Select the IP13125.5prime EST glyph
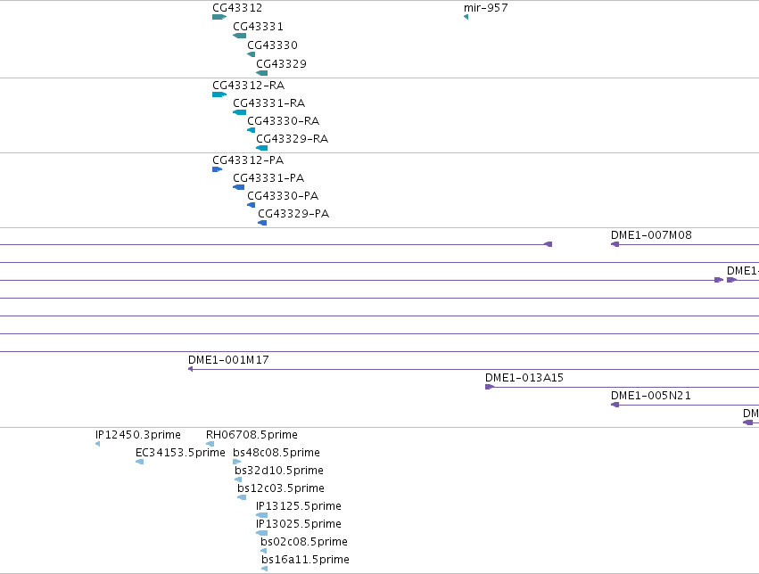 (262, 515)
